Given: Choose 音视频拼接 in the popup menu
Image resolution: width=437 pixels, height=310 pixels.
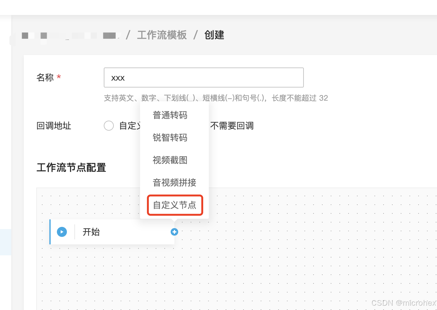Looking at the screenshot, I should click(174, 182).
